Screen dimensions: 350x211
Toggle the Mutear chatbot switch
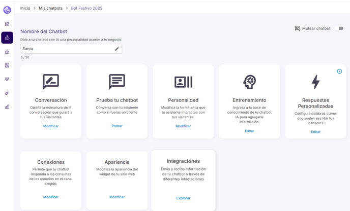pyautogui.click(x=339, y=28)
